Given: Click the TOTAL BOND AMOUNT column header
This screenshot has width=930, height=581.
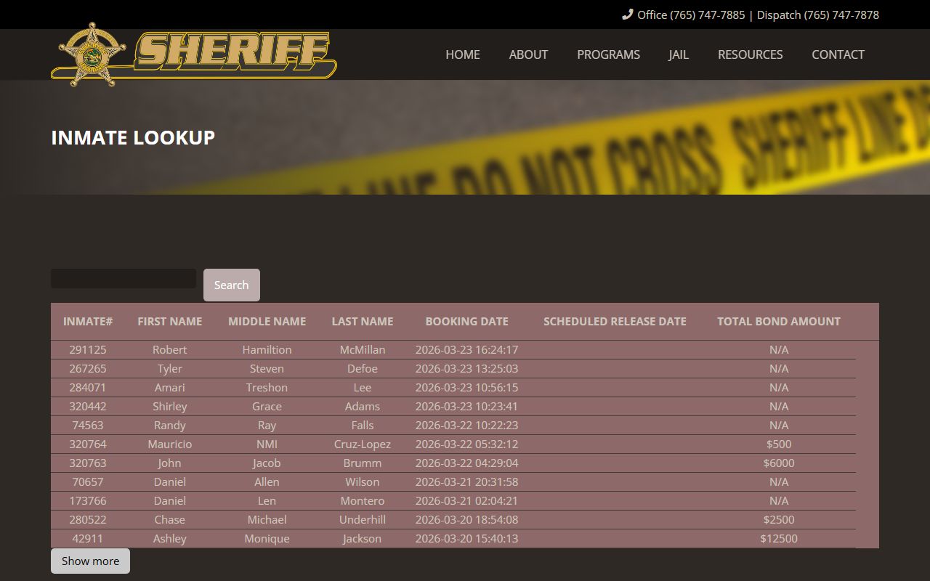Looking at the screenshot, I should point(779,321).
